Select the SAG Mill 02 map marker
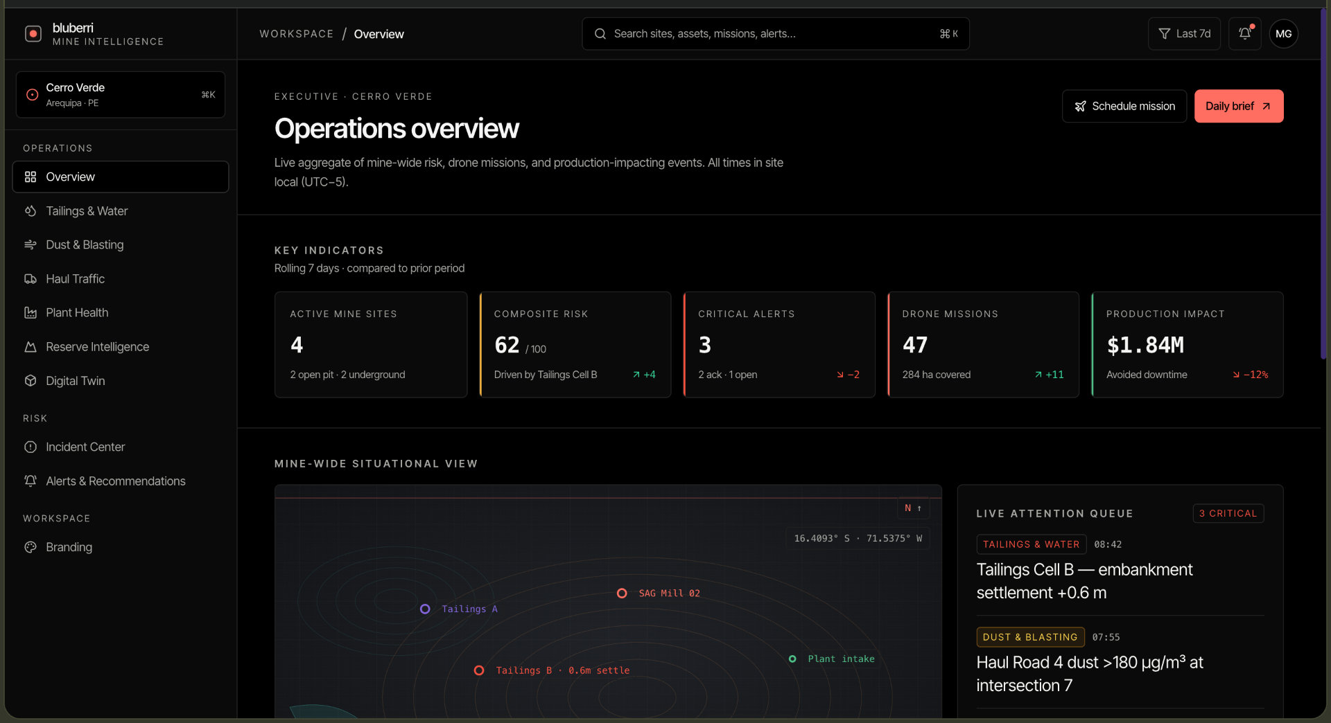The height and width of the screenshot is (723, 1331). [622, 593]
